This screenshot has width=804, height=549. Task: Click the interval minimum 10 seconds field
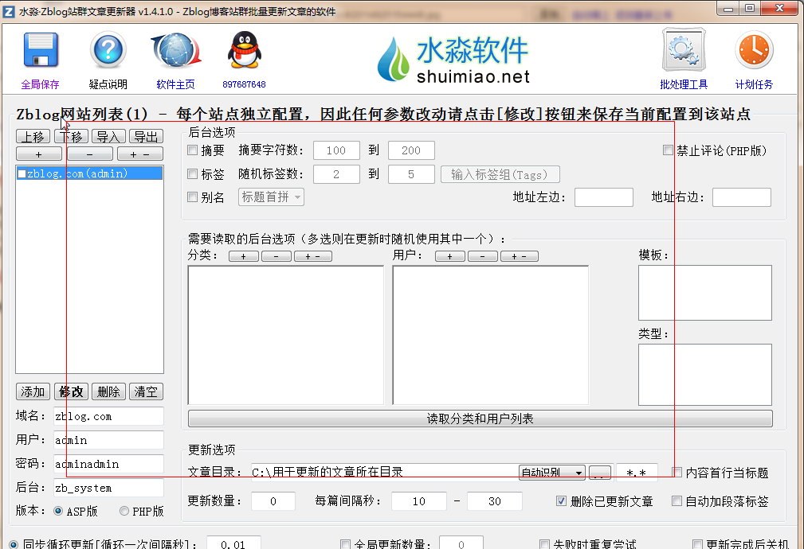click(419, 500)
